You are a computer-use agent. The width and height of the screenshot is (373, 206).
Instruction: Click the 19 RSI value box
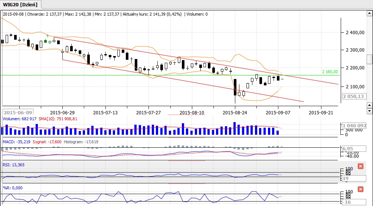(354, 179)
